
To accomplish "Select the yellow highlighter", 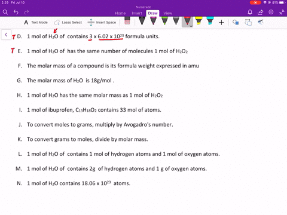I will coord(199,21).
